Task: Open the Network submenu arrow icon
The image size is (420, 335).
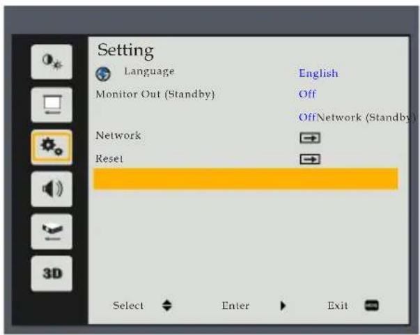Action: [310, 138]
